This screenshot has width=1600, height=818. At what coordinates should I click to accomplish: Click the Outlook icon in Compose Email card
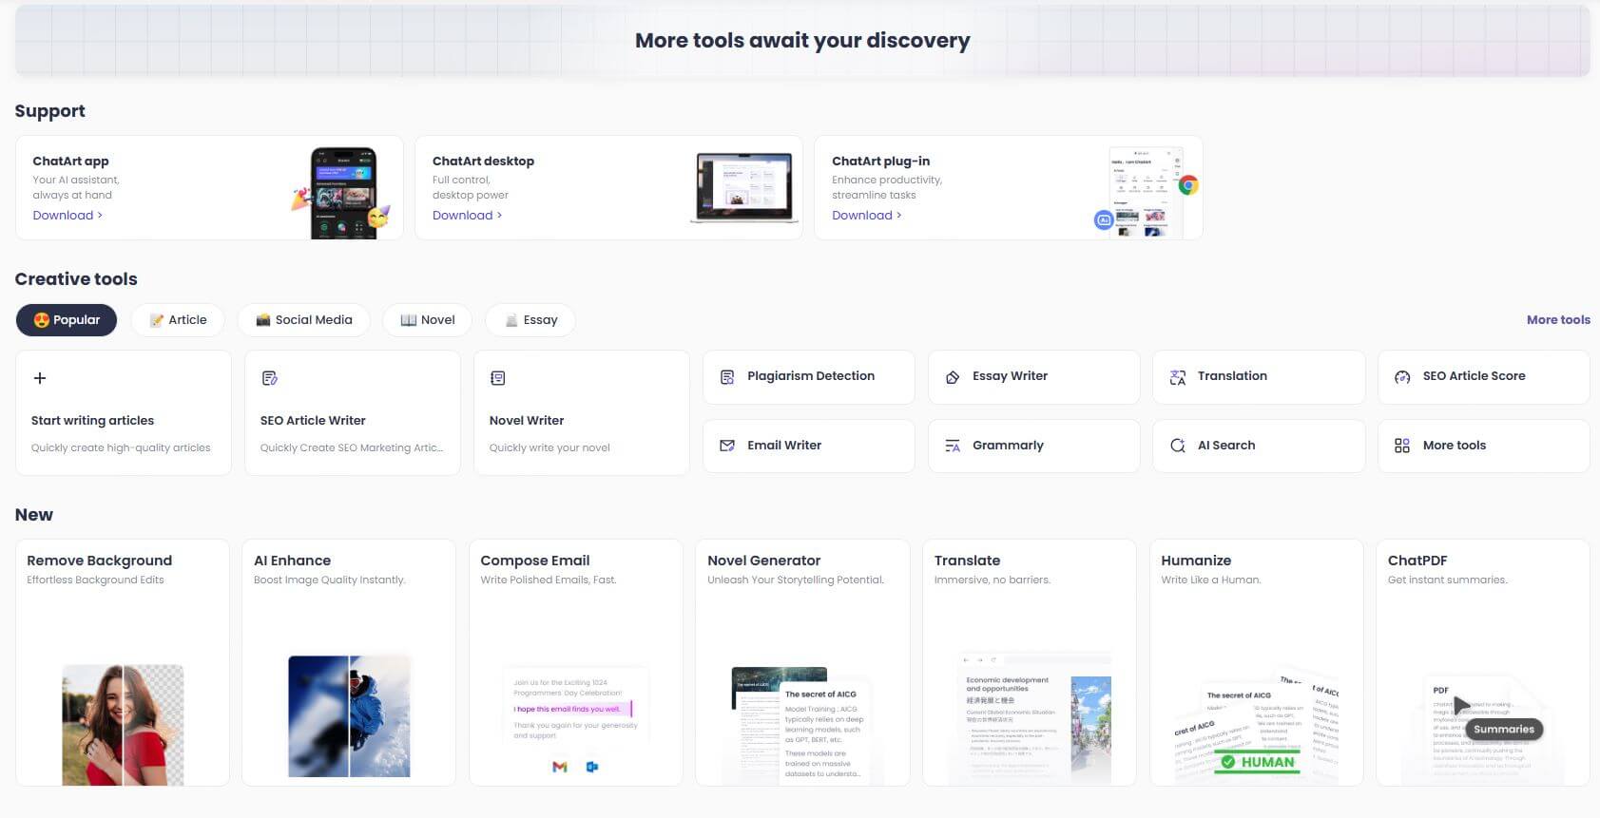(x=592, y=767)
